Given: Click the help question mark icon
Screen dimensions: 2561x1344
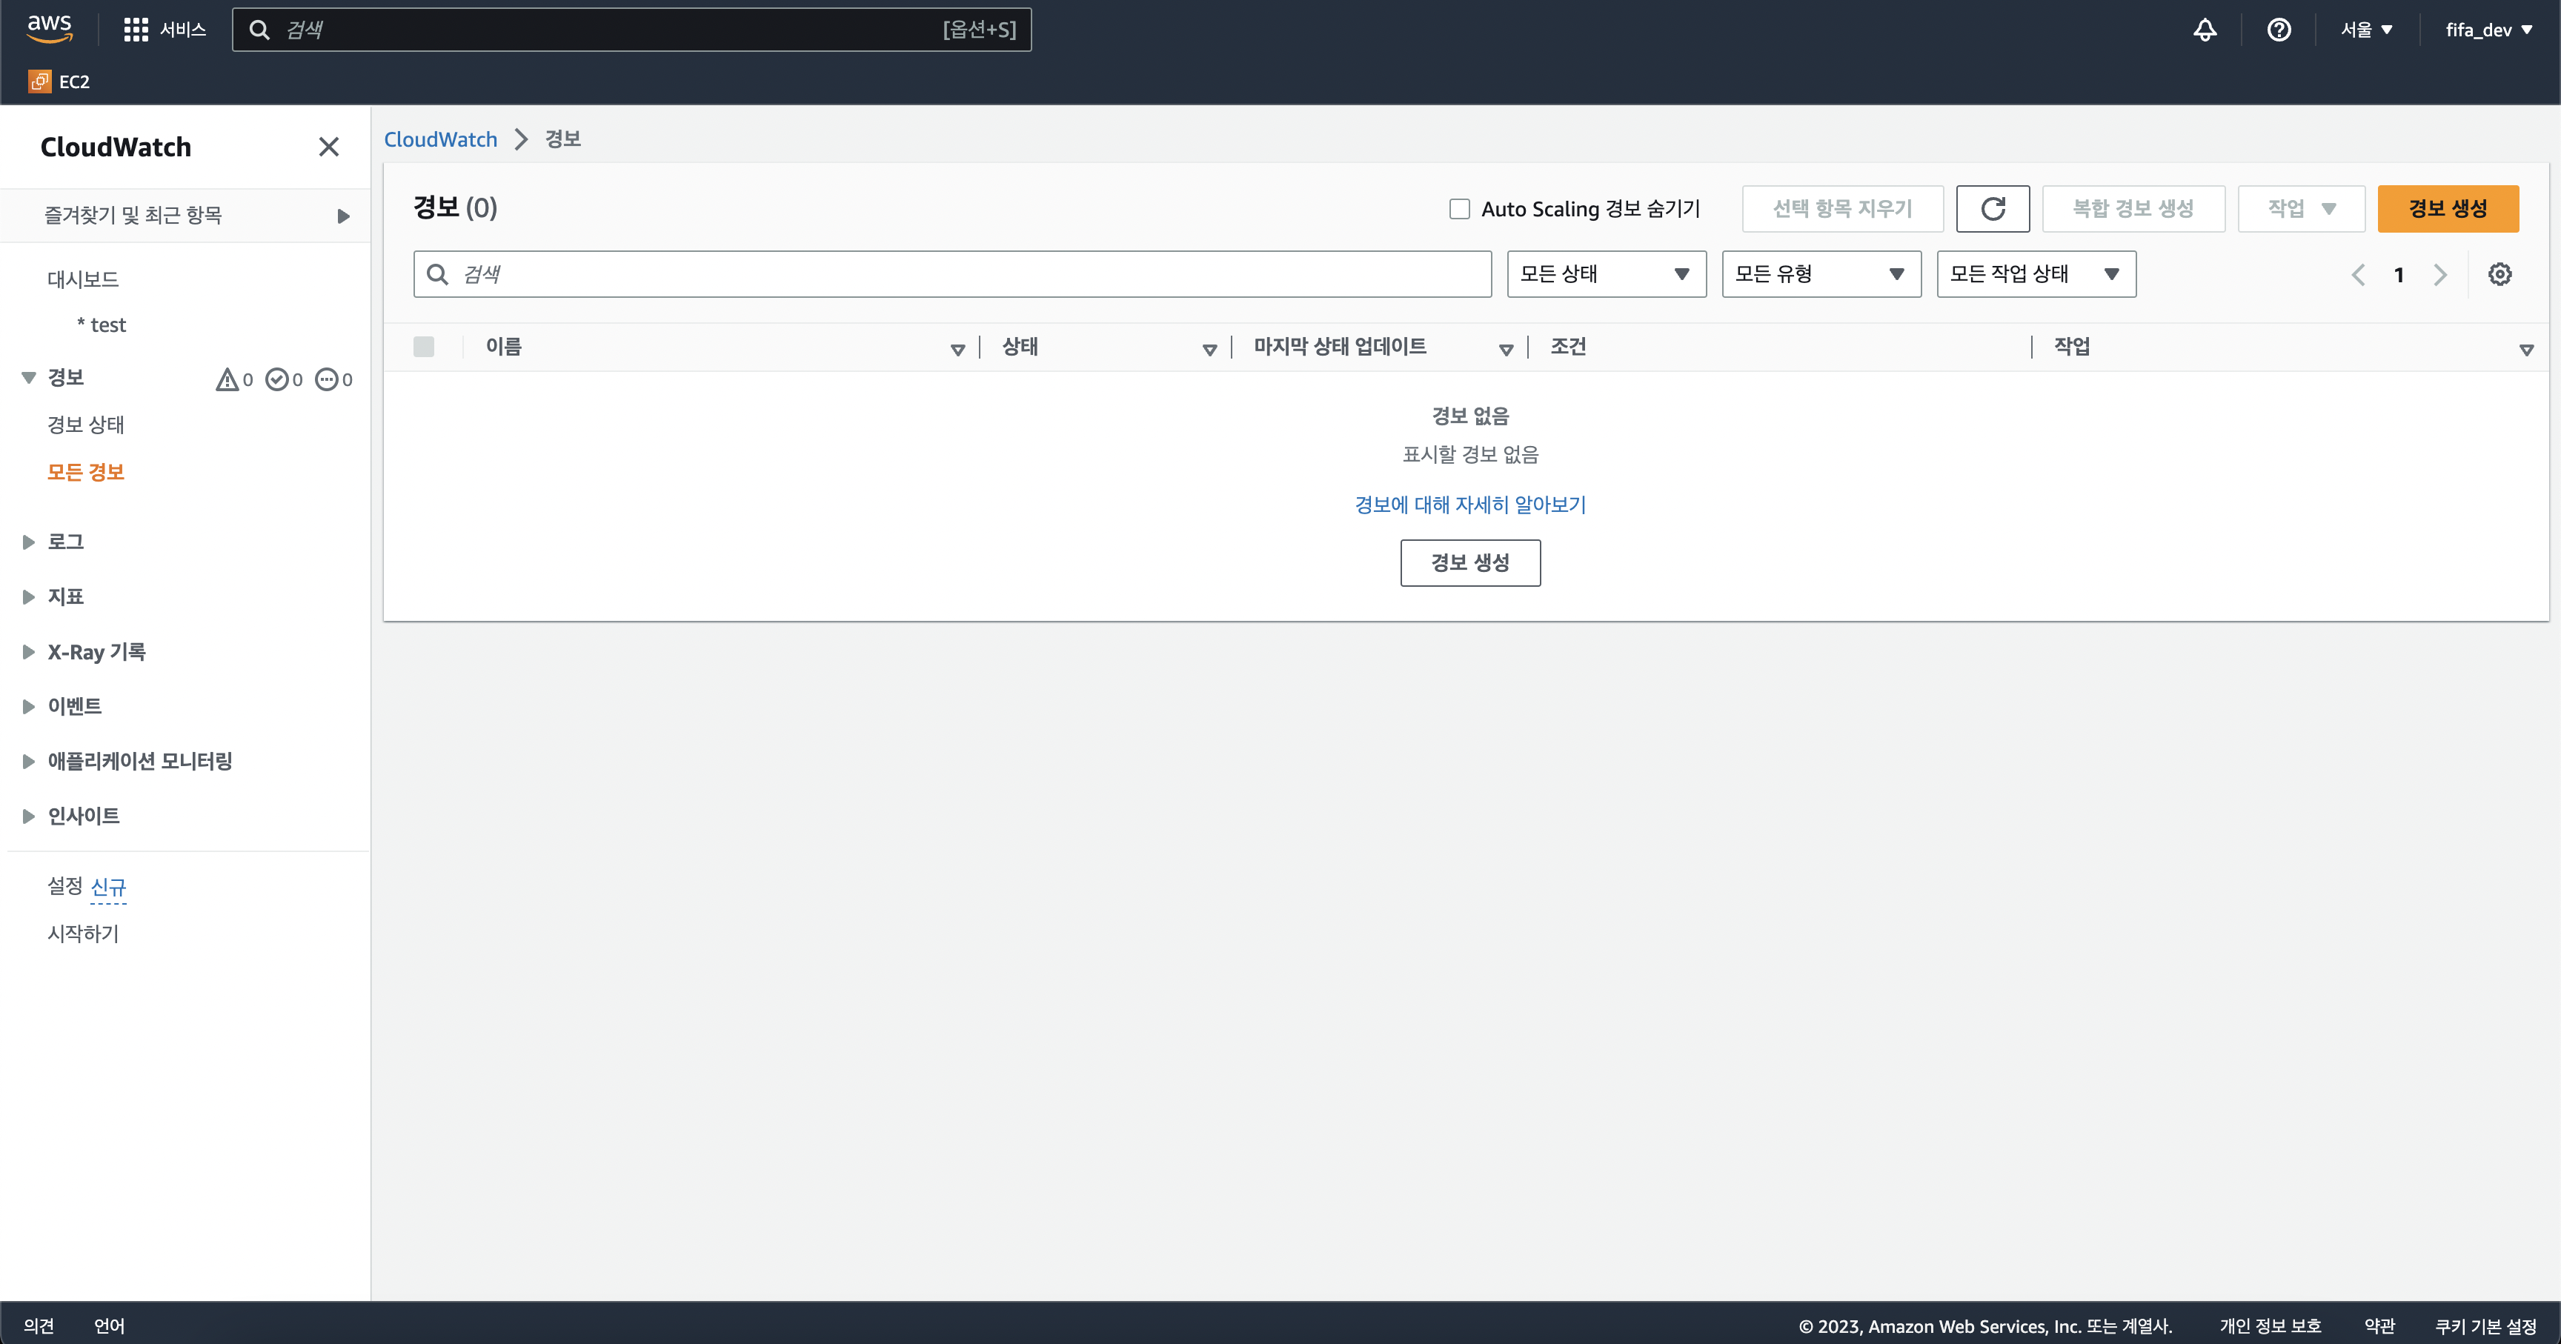Looking at the screenshot, I should click(2279, 30).
